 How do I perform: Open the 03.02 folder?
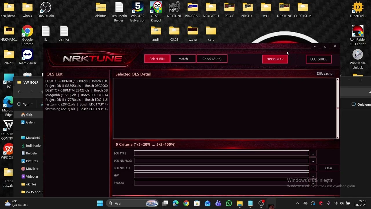pos(174,34)
